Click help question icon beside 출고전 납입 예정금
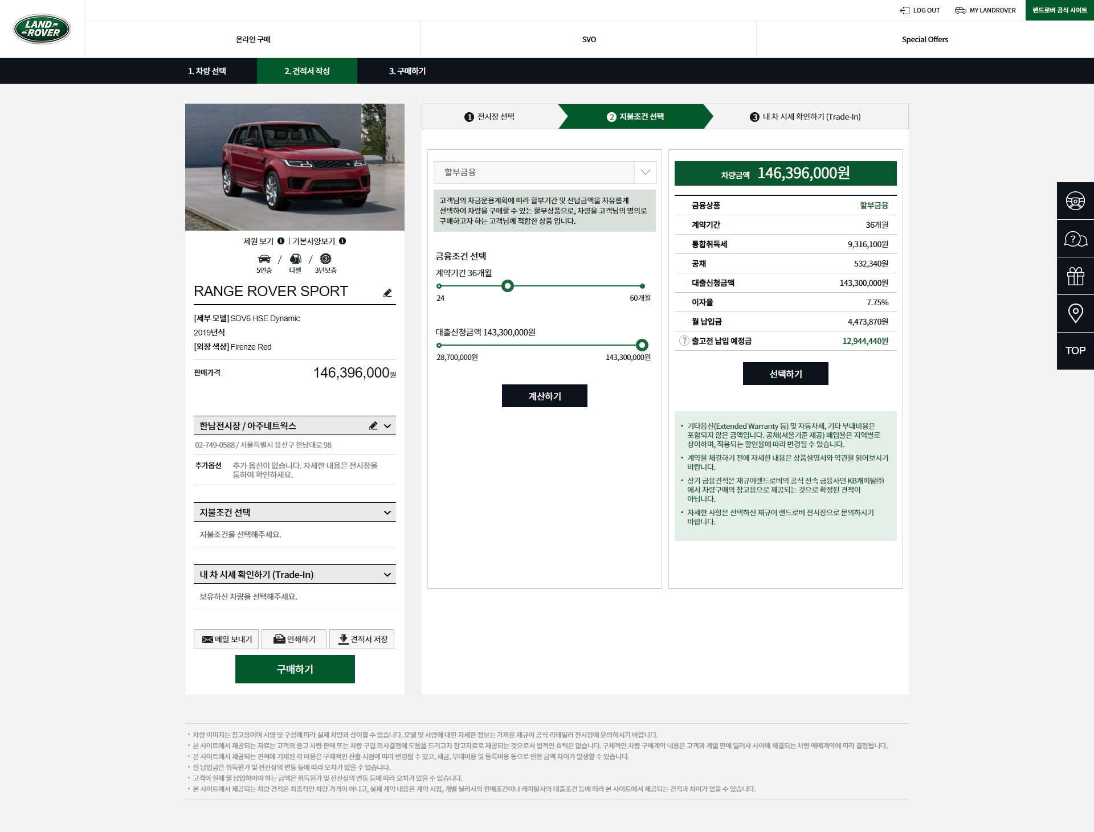The height and width of the screenshot is (832, 1094). point(684,341)
